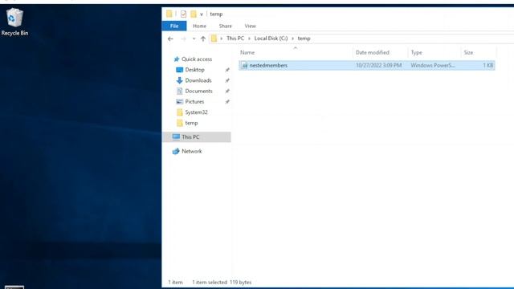Open the recent locations dropdown
514x289 pixels.
[x=194, y=39]
